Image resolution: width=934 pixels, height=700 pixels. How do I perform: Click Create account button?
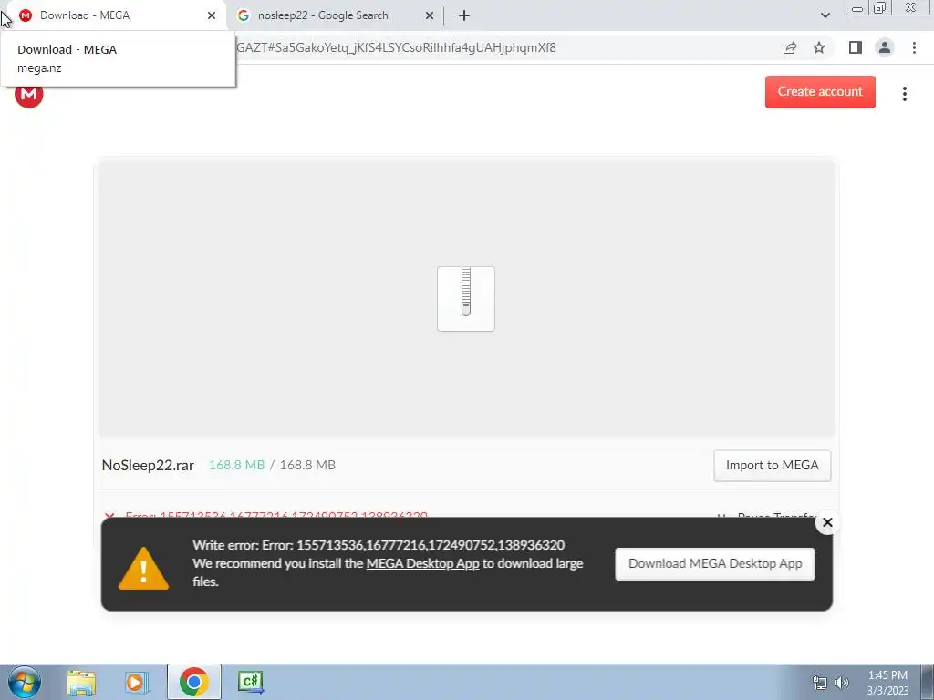(820, 92)
